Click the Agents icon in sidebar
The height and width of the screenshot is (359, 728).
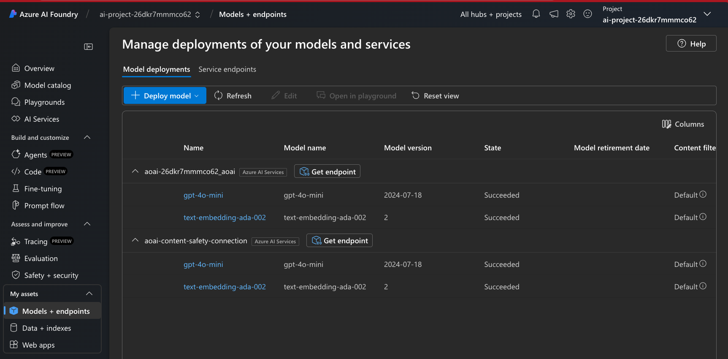(x=16, y=154)
